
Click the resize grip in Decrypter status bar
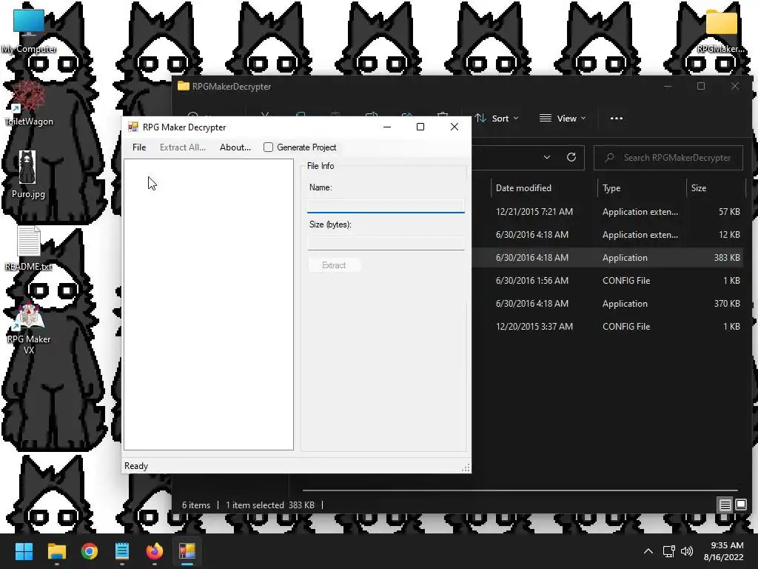(466, 467)
